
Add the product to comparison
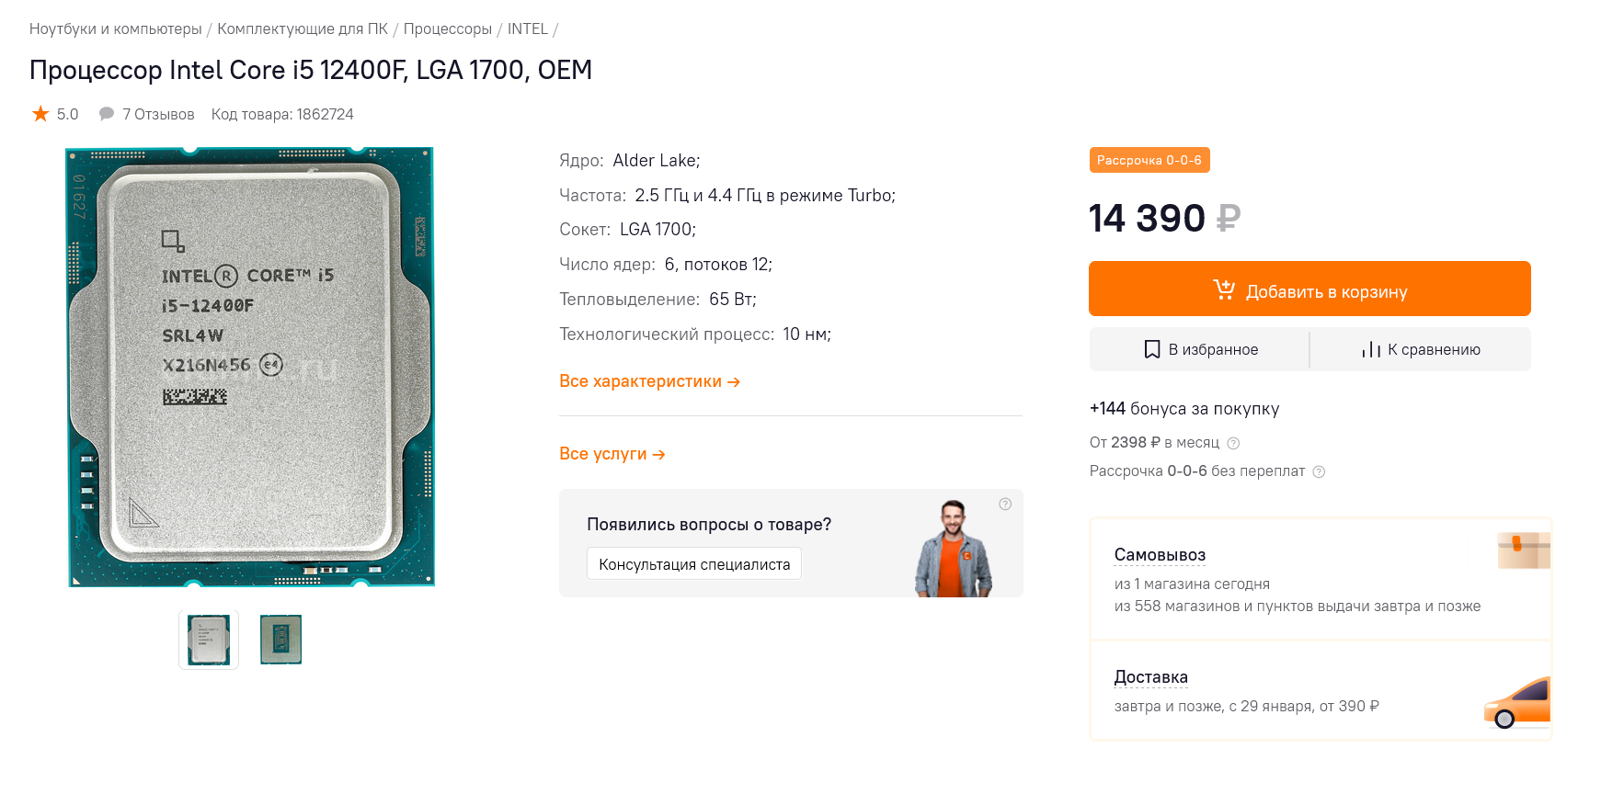tap(1421, 350)
